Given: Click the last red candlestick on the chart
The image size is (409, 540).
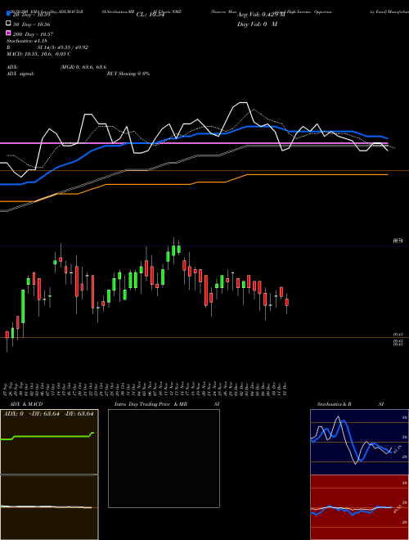Looking at the screenshot, I should 287,303.
